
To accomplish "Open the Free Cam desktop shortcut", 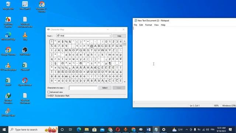I will [x=25, y=6].
